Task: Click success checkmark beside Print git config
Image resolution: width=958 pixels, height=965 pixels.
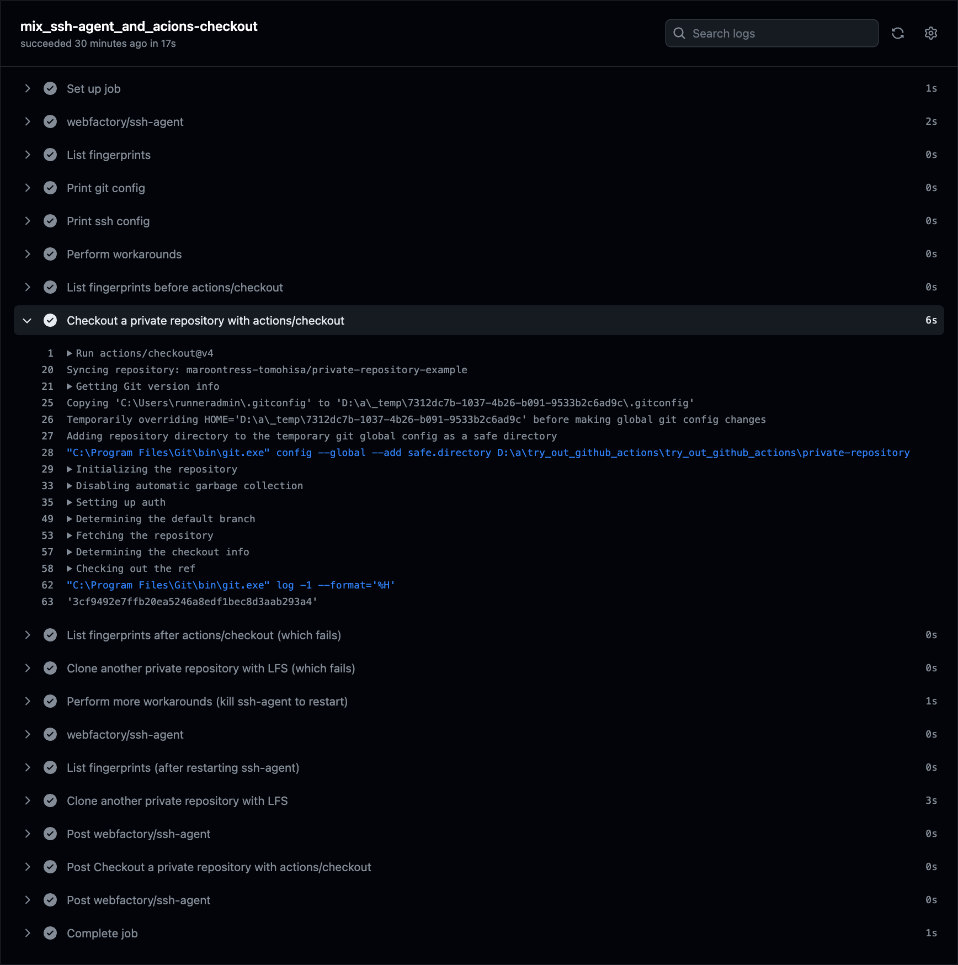Action: (50, 188)
